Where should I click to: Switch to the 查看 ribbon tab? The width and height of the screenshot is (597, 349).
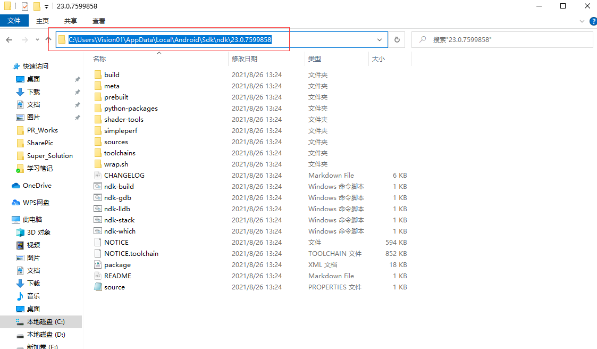[98, 21]
